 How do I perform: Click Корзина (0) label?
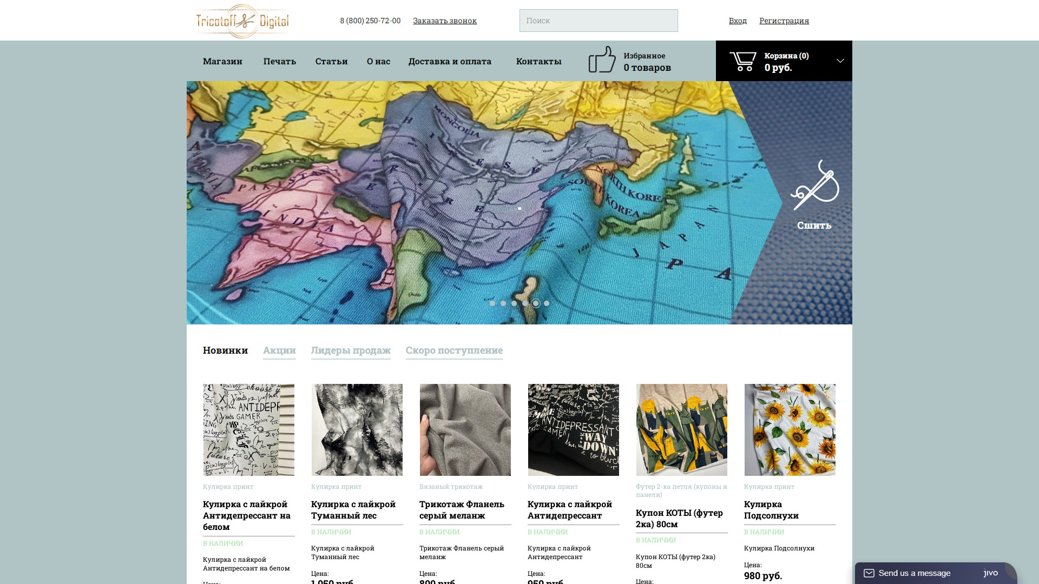point(786,56)
